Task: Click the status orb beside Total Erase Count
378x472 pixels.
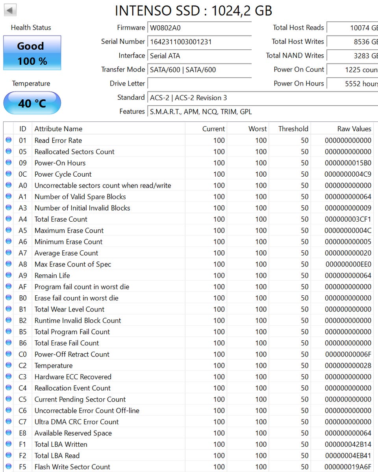Action: 9,219
